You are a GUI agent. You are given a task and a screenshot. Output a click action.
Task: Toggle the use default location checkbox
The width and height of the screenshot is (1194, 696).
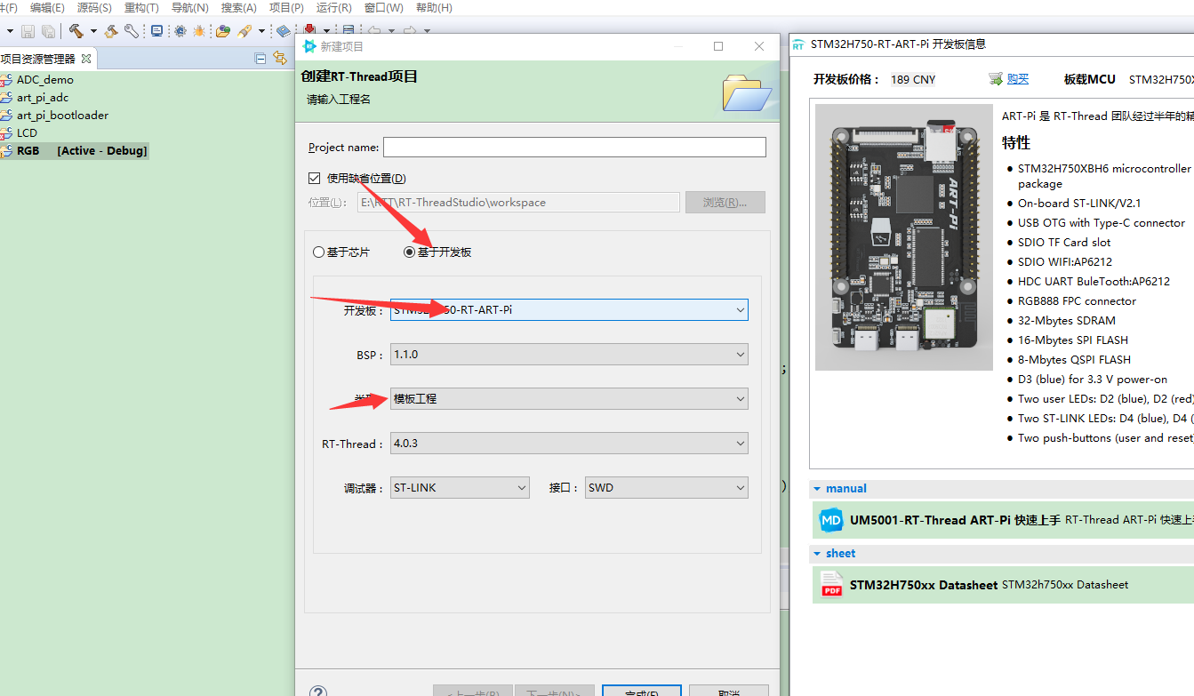tap(314, 178)
